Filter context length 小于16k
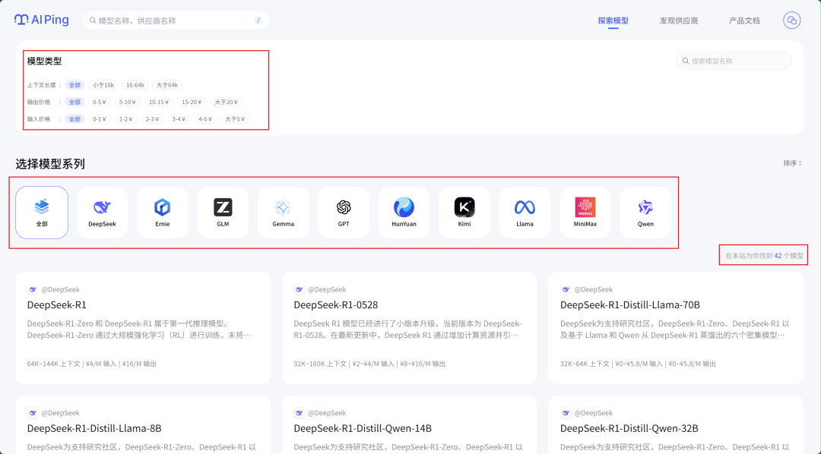 [x=103, y=85]
